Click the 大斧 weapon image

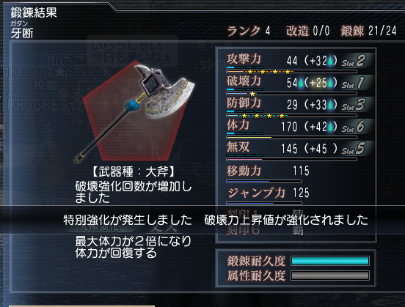coord(134,111)
